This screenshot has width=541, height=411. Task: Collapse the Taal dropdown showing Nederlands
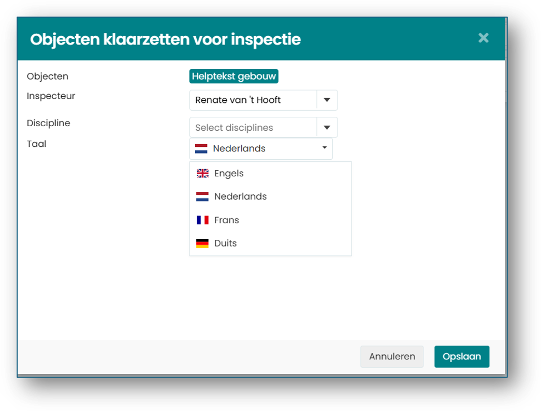261,148
